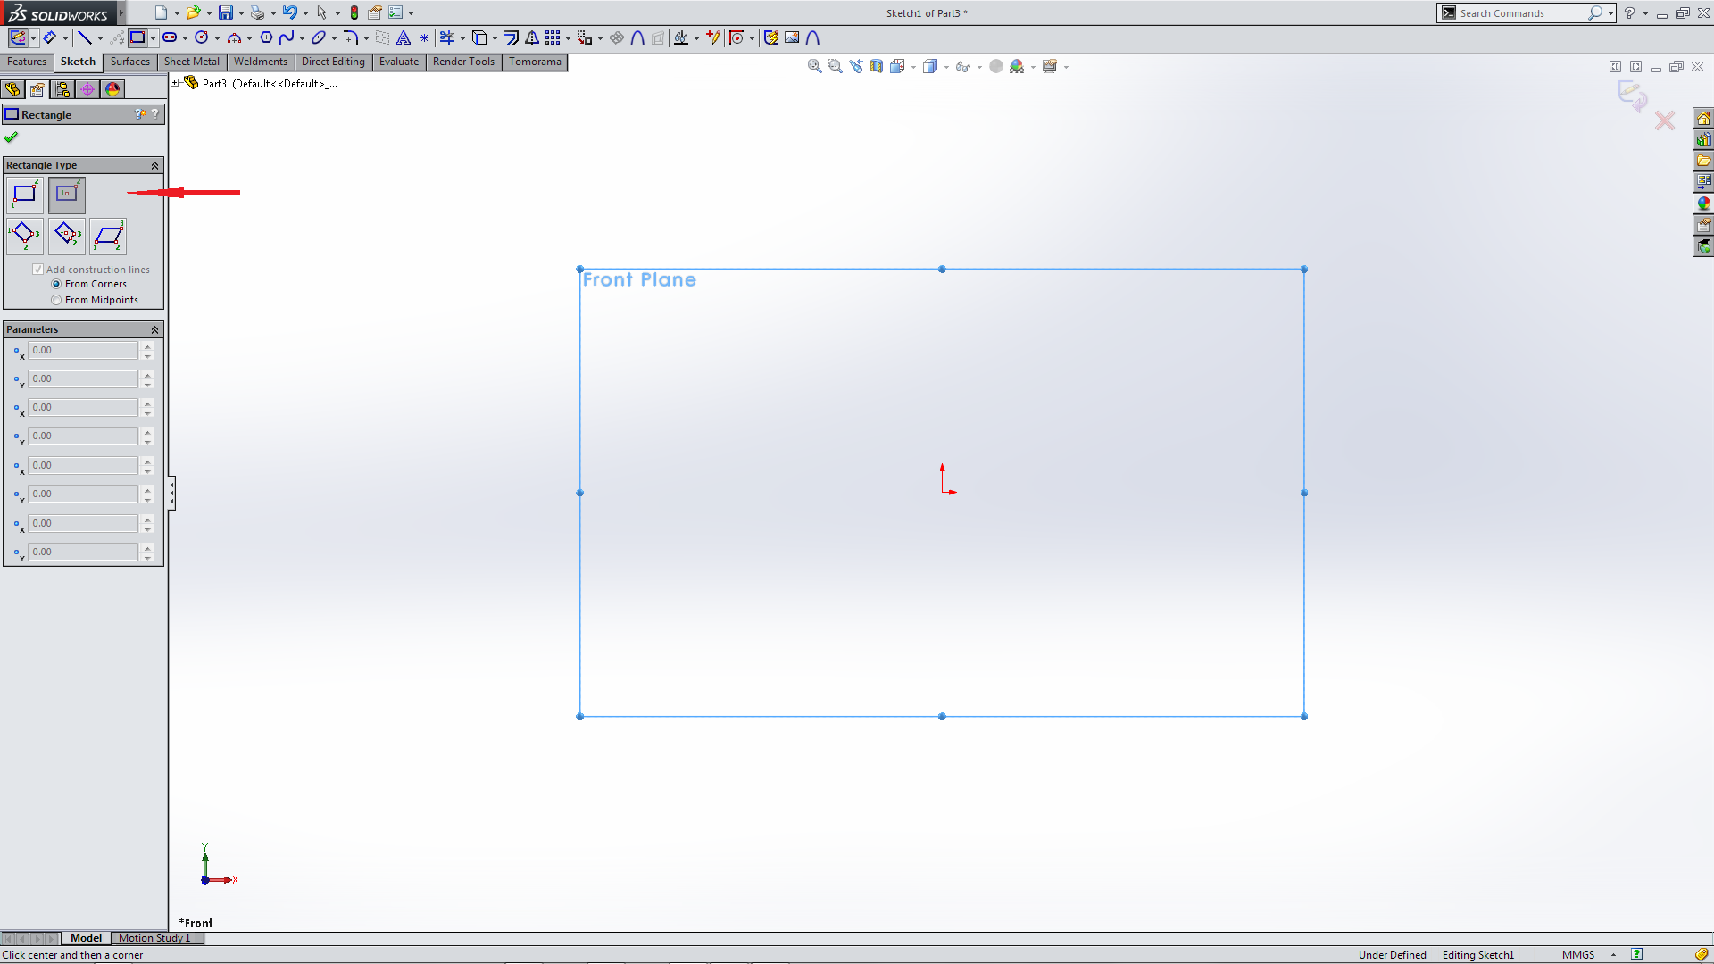This screenshot has width=1714, height=964.
Task: Expand the Part3 tree node
Action: click(176, 83)
